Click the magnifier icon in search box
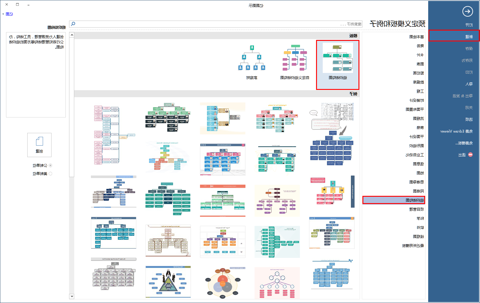The image size is (480, 303). [73, 24]
